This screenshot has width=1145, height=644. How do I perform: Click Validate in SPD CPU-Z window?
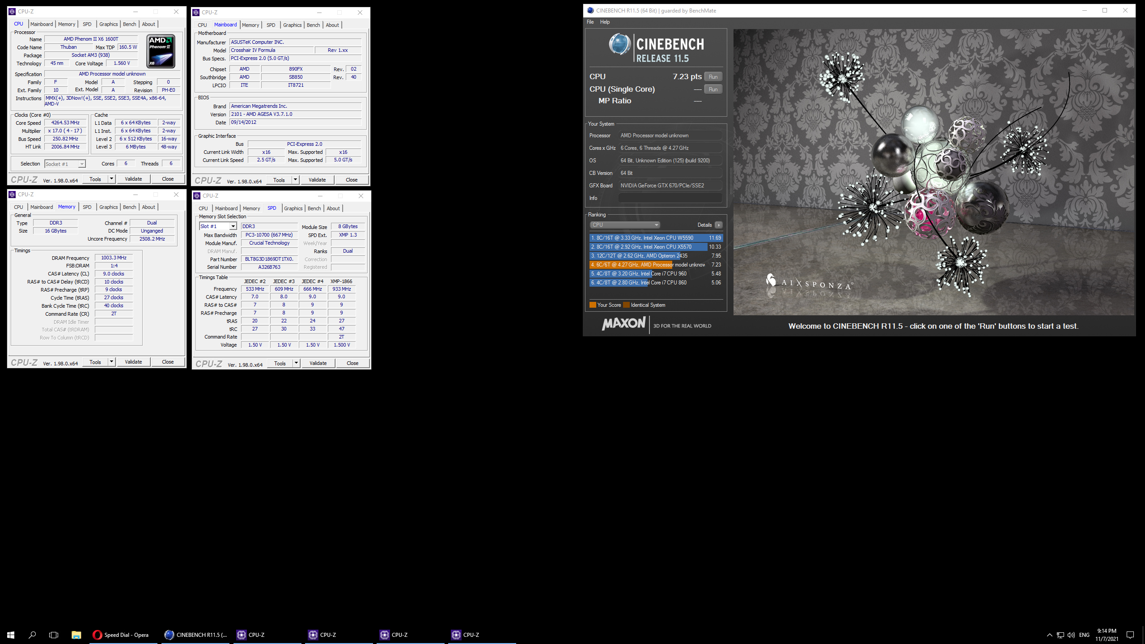pyautogui.click(x=318, y=363)
